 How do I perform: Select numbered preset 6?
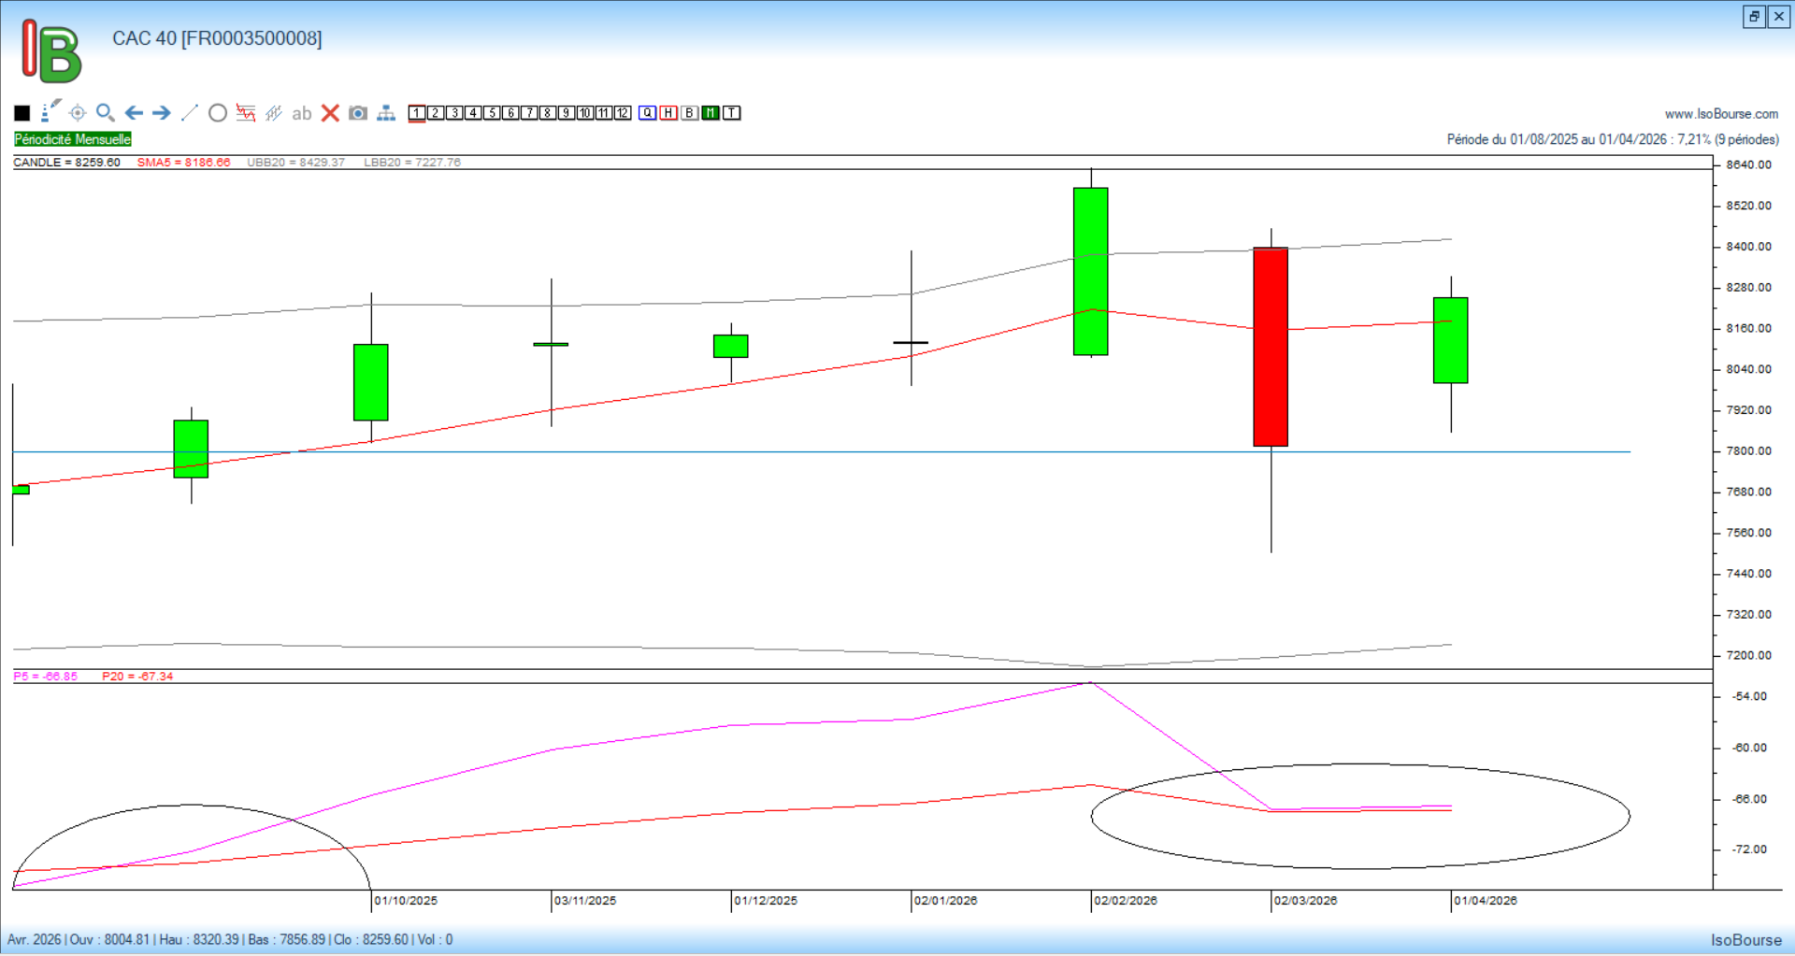pyautogui.click(x=510, y=113)
